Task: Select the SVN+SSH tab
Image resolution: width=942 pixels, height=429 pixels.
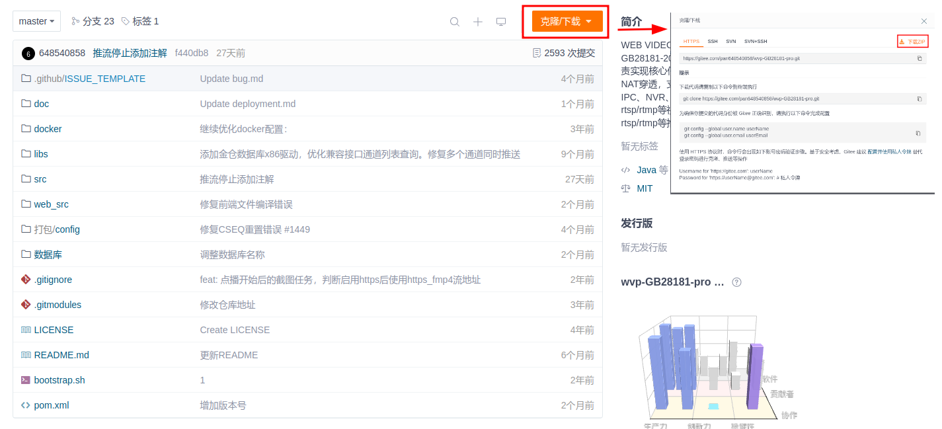Action: (x=756, y=41)
